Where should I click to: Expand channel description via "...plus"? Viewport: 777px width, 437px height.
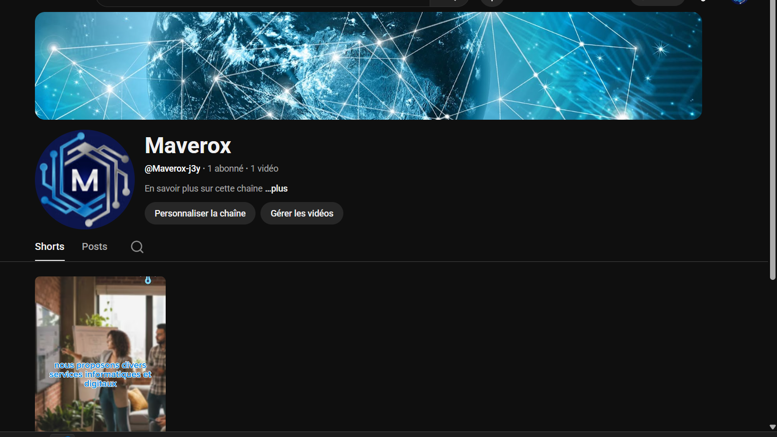click(276, 189)
